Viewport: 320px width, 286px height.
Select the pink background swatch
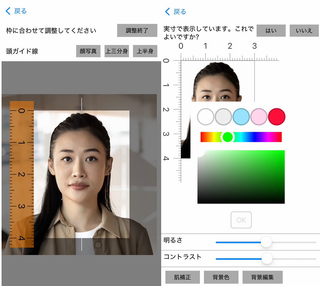pos(259,116)
